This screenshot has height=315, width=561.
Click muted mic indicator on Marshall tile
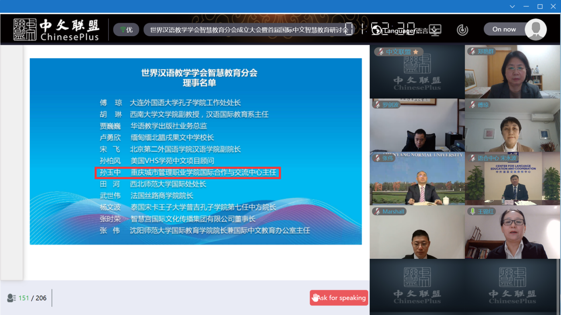[377, 211]
